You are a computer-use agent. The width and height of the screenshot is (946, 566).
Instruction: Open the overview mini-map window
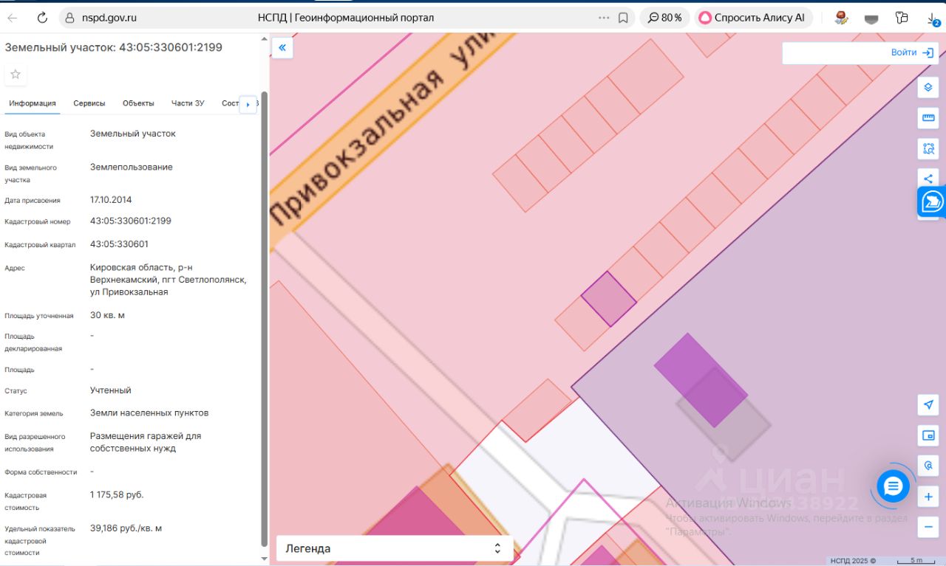pos(928,435)
